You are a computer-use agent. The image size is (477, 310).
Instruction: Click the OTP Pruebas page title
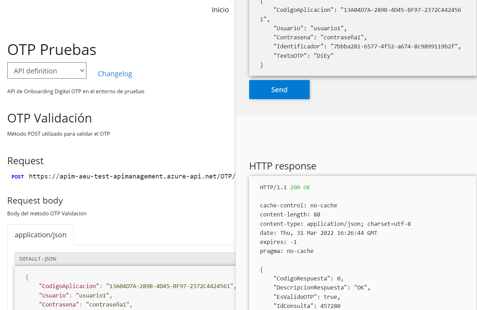click(x=52, y=50)
